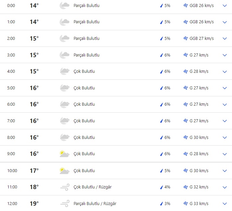Click the 6:00 Çok Bulutlu description
The image size is (232, 211).
84,104
